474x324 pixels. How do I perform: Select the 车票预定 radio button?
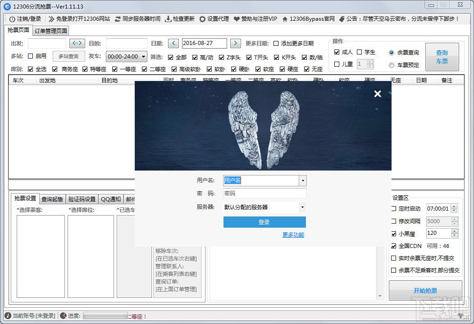click(392, 65)
